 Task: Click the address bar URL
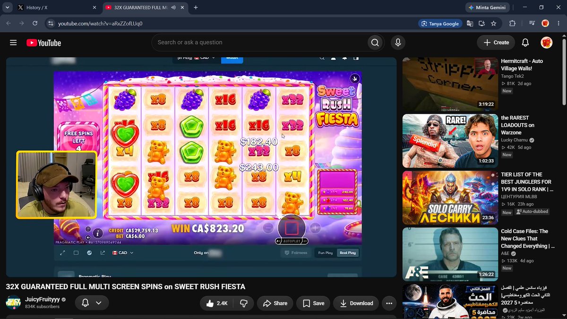100,23
